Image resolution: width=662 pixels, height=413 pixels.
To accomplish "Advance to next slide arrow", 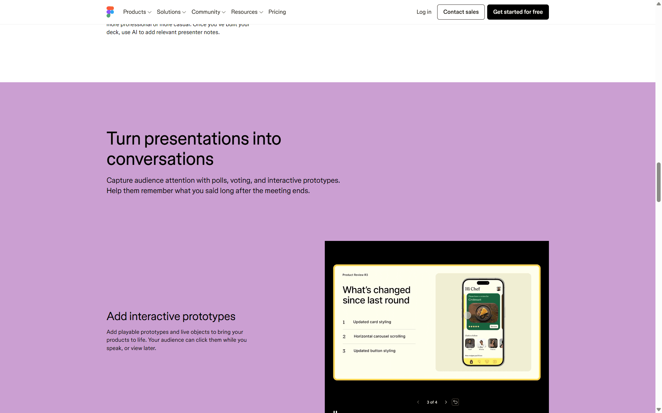I will tap(446, 402).
